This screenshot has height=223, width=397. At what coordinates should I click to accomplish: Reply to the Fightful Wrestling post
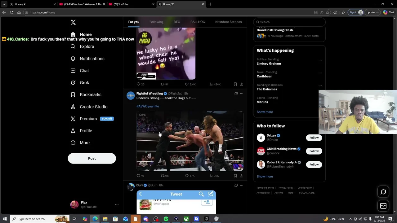pos(141,176)
